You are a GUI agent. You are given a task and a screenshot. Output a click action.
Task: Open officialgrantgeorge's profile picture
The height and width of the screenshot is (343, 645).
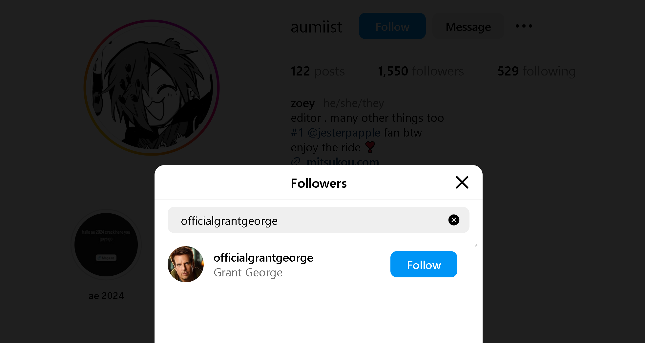(x=186, y=264)
